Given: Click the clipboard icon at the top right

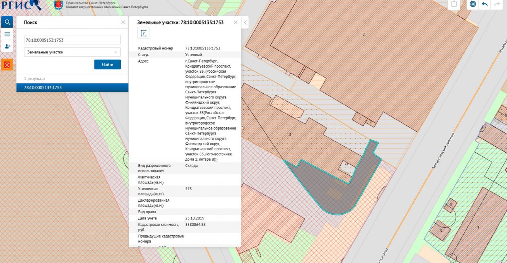Looking at the screenshot, I should [x=454, y=4].
